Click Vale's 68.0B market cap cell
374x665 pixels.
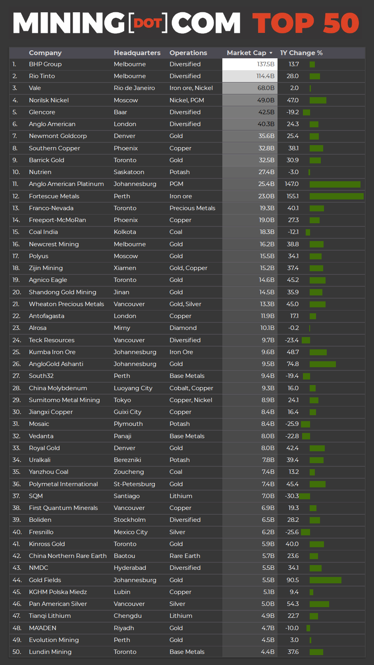point(250,88)
